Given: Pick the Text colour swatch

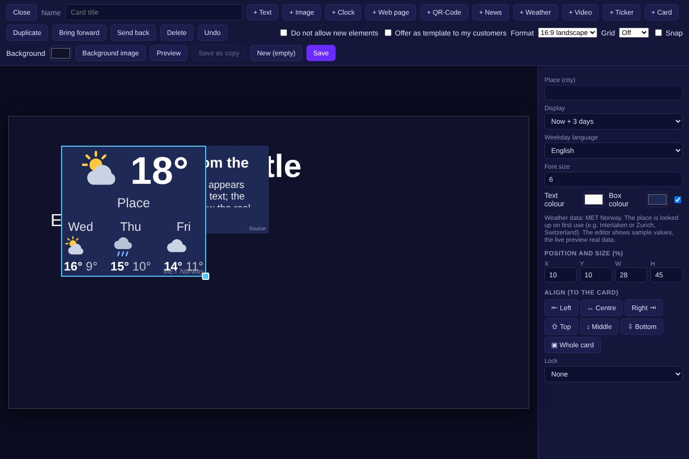Looking at the screenshot, I should [593, 199].
